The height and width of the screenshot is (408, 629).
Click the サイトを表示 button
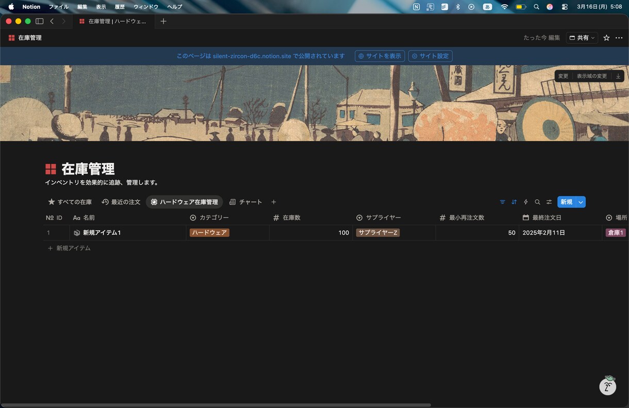(x=379, y=56)
